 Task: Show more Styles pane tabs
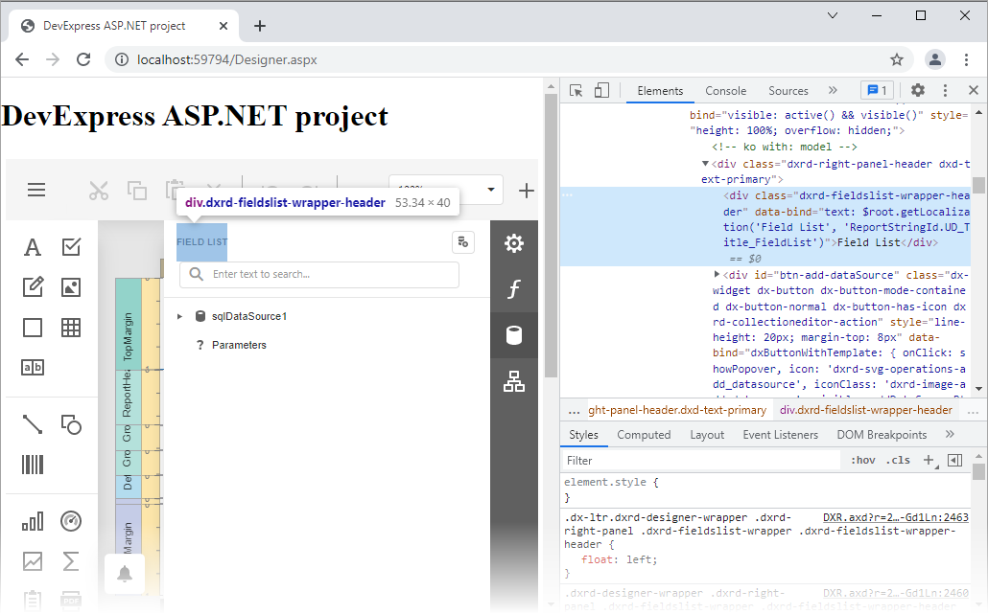click(x=950, y=435)
